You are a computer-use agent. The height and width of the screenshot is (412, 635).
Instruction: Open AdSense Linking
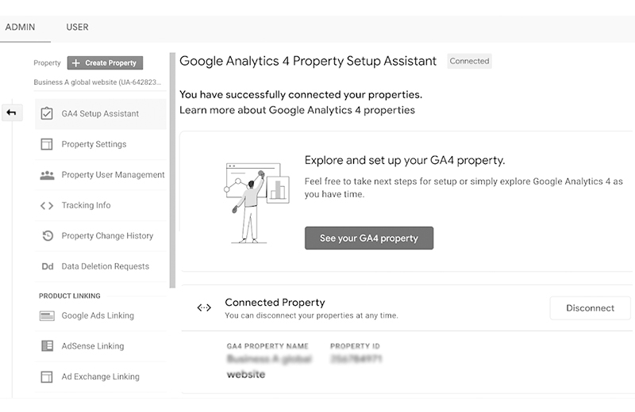click(101, 346)
